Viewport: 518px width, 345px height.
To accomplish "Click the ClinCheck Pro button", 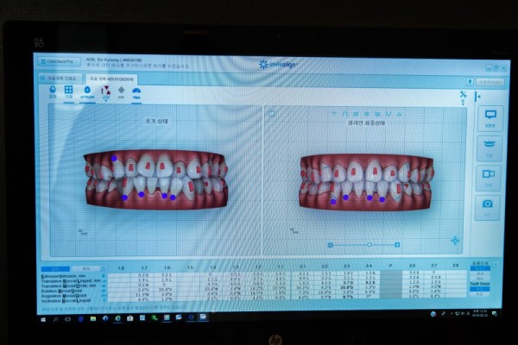I will 60,62.
